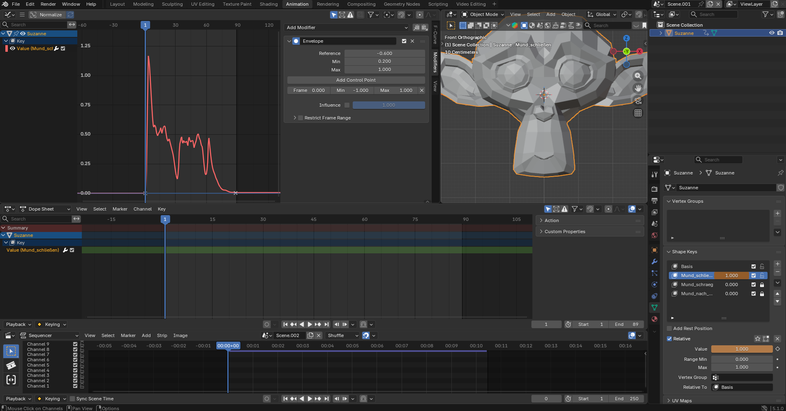786x411 pixels.
Task: Open the Render properties tab
Action: pyautogui.click(x=654, y=189)
